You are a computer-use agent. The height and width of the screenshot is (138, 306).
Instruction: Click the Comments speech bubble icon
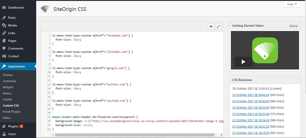pos(4,48)
